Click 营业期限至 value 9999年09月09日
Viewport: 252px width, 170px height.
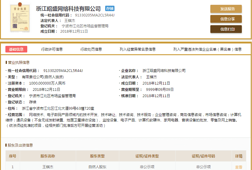coord(160,89)
